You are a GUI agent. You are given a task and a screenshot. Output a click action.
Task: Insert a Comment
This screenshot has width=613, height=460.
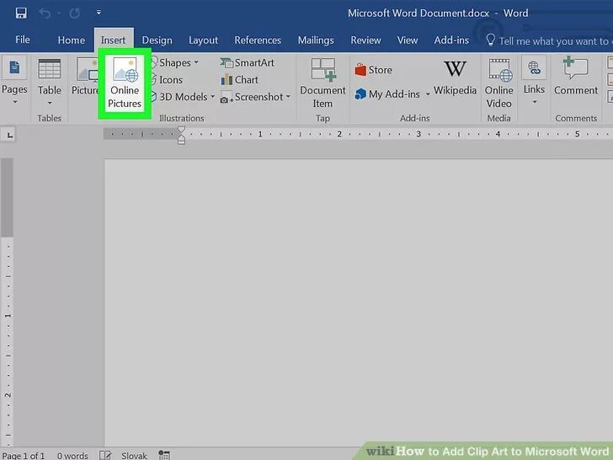(x=576, y=77)
